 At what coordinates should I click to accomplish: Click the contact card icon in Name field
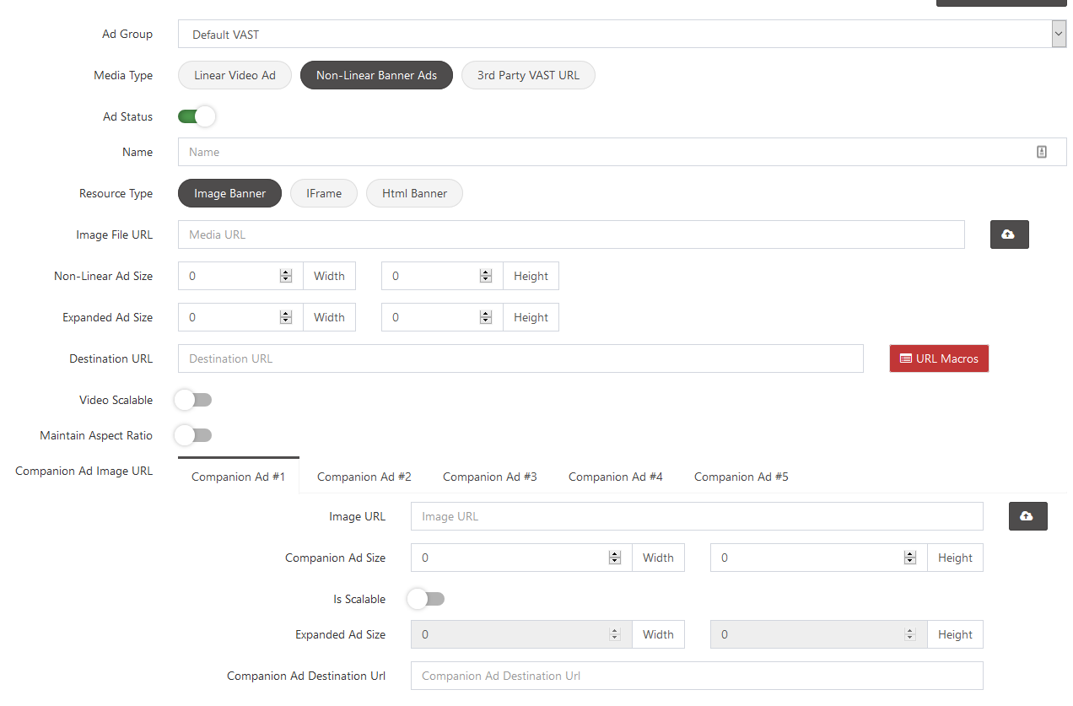click(1042, 152)
